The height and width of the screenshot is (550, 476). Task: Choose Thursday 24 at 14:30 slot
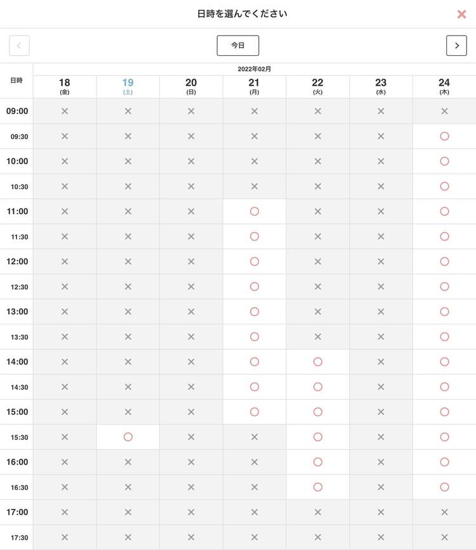tap(444, 387)
